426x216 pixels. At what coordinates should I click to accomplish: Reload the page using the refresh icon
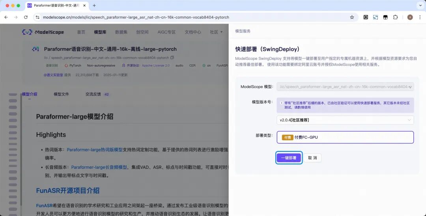[x=26, y=17]
